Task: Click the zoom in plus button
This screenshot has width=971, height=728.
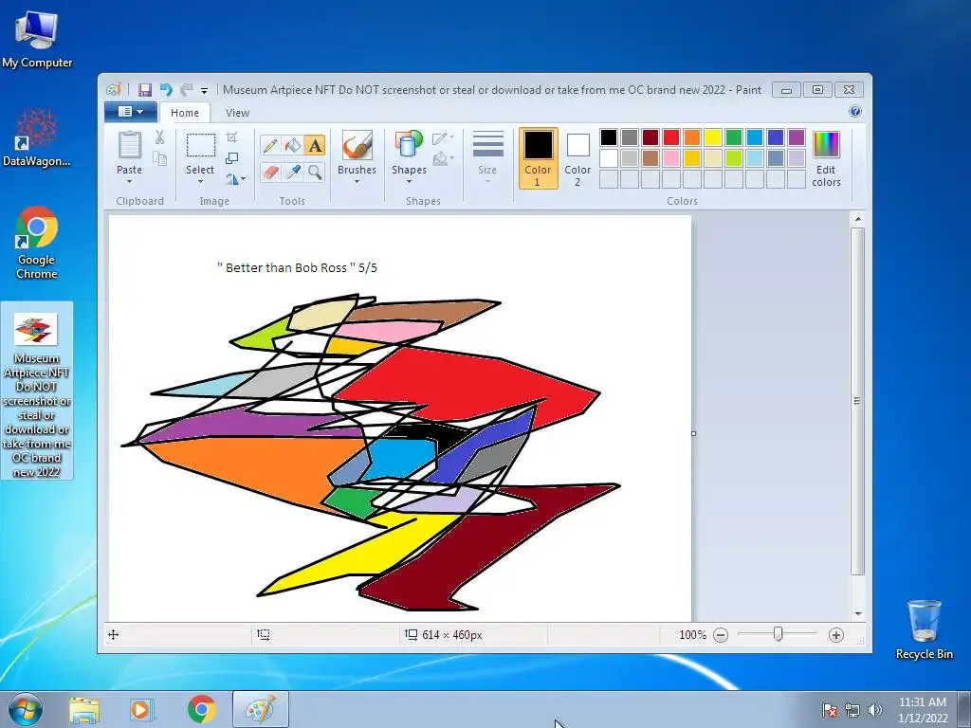Action: coord(836,634)
